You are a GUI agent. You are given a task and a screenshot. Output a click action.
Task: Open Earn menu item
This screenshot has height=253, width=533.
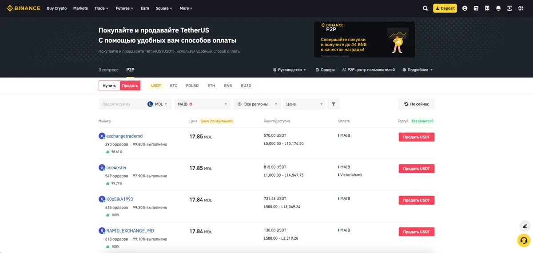click(x=145, y=8)
